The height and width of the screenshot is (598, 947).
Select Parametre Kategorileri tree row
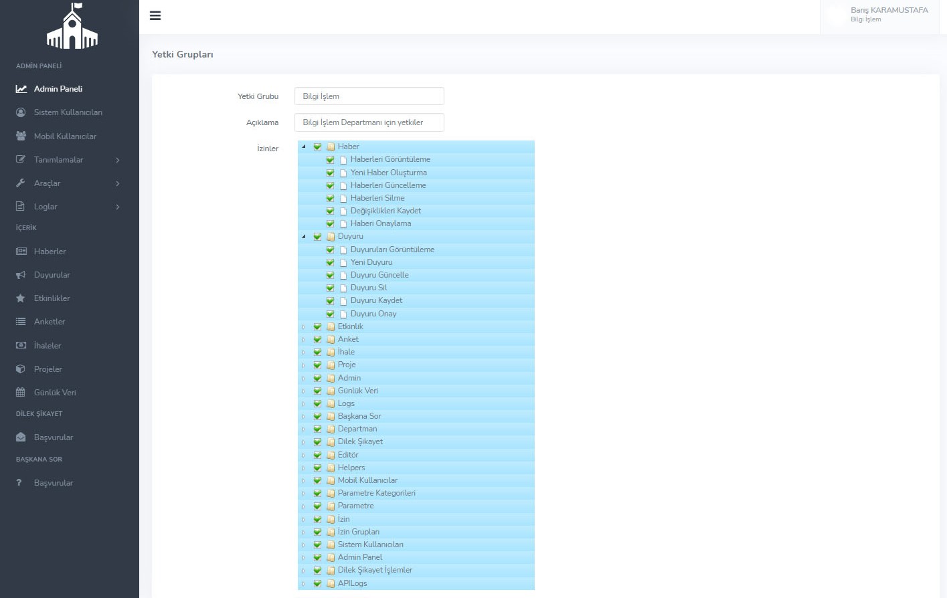coord(416,493)
